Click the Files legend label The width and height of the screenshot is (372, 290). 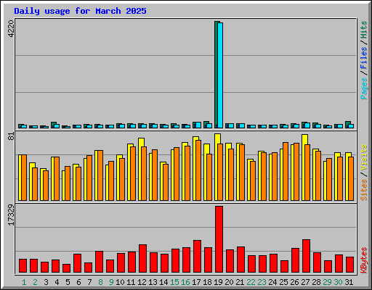pyautogui.click(x=364, y=58)
